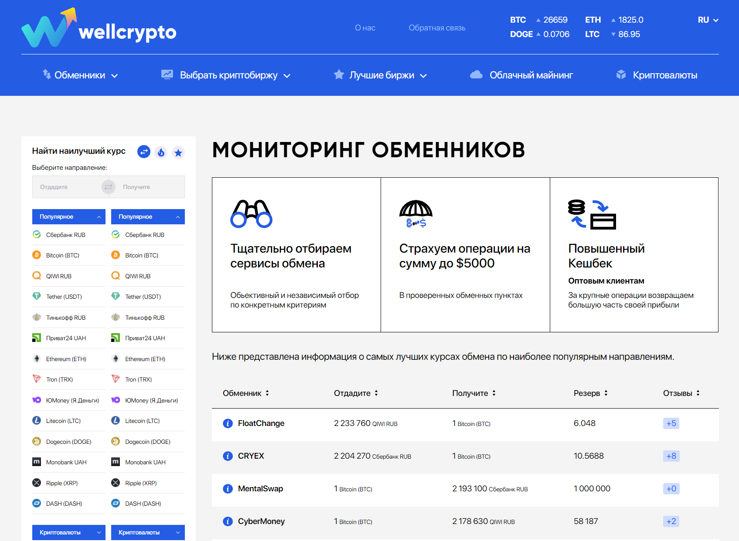This screenshot has height=541, width=739.
Task: Click the umbrella insurance icon
Action: (x=416, y=214)
